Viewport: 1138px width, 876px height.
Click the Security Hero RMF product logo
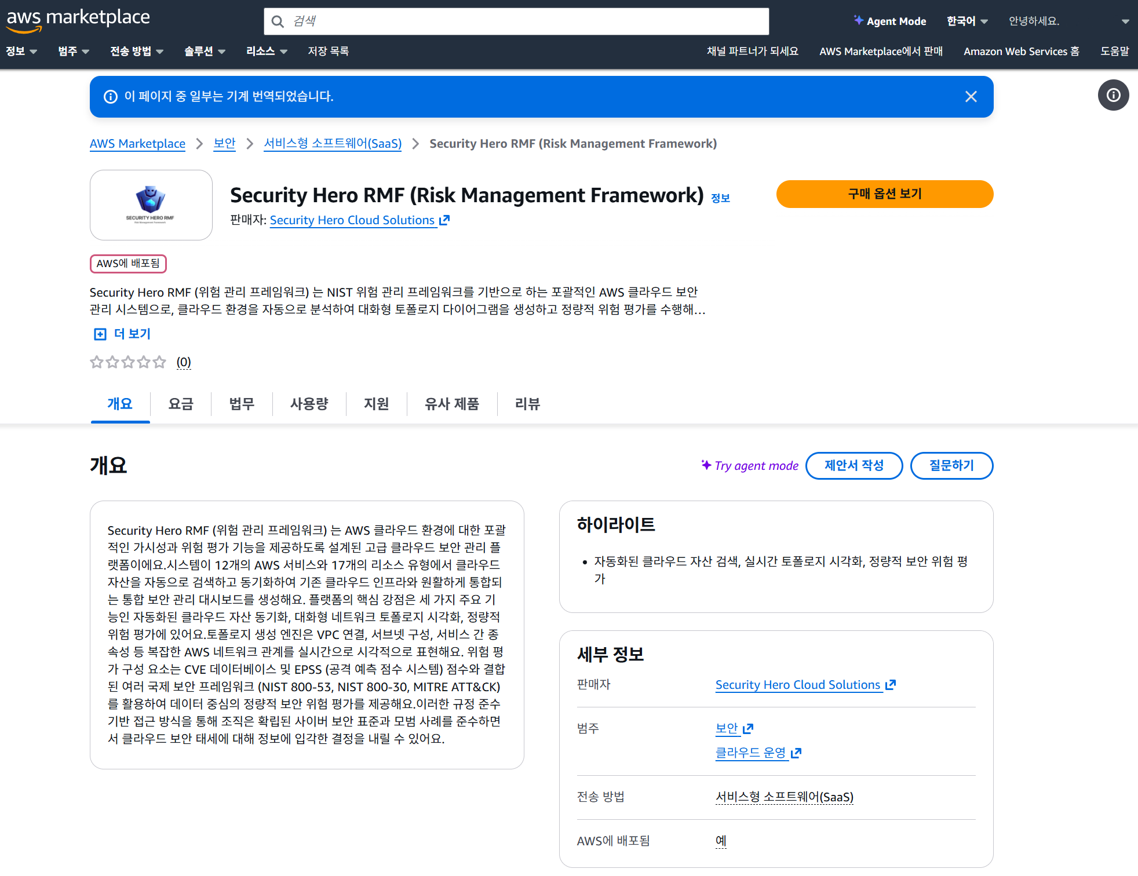click(x=151, y=205)
